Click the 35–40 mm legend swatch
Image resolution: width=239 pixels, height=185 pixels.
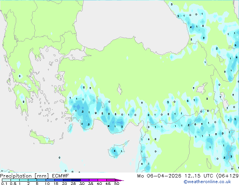coord(93,180)
